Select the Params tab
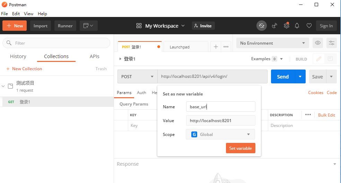This screenshot has height=183, width=341. [124, 93]
